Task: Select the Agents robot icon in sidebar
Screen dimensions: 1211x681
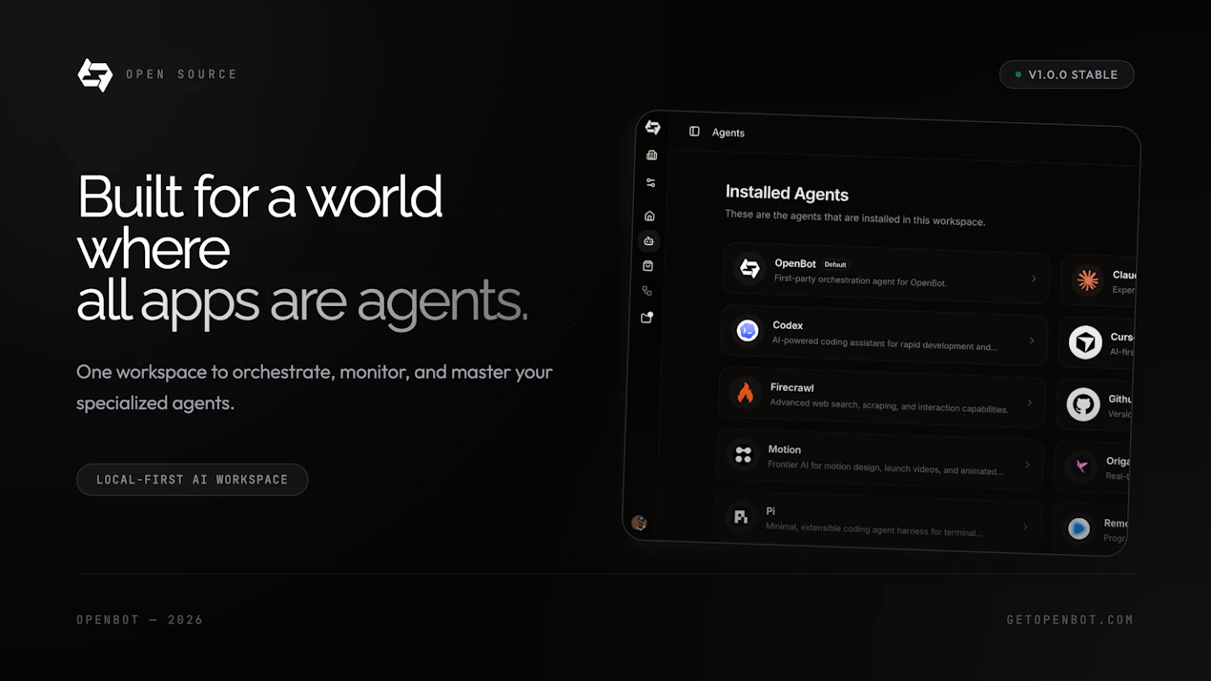Action: (x=648, y=241)
